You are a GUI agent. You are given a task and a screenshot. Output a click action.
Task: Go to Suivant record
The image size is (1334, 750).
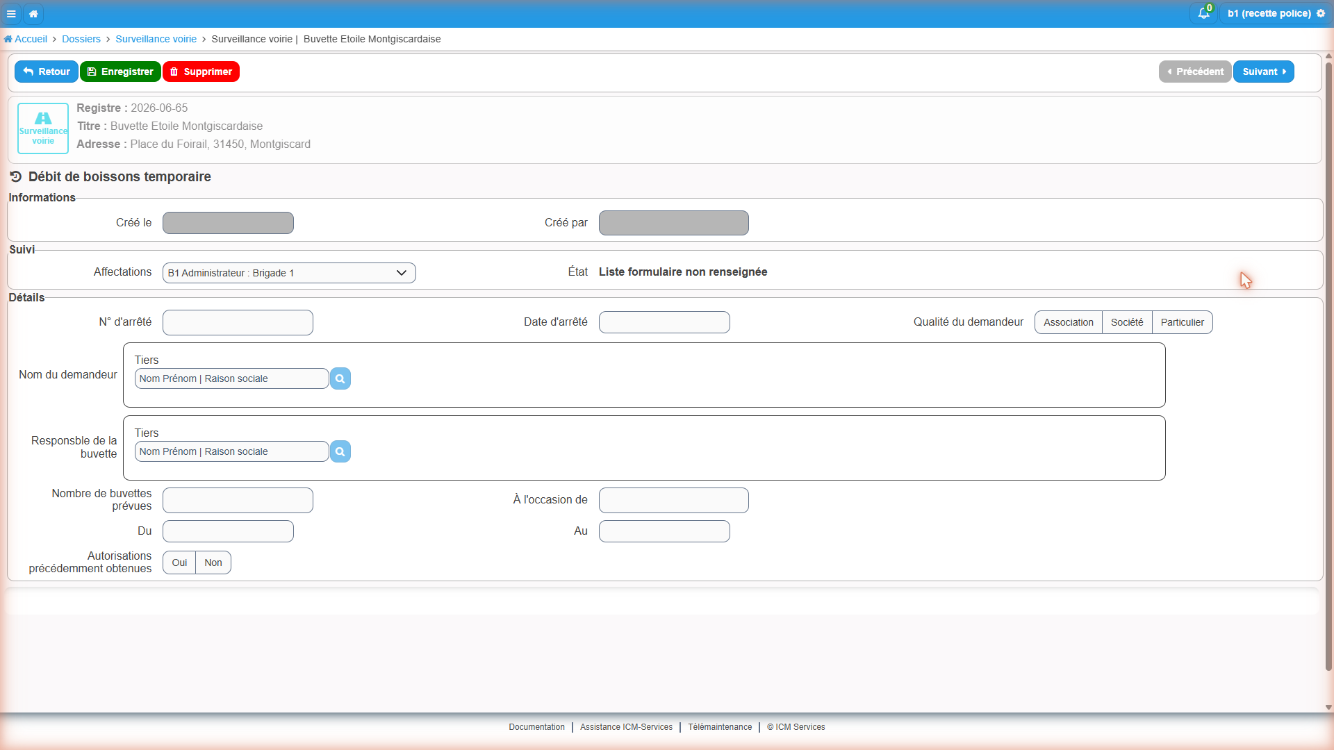click(x=1263, y=72)
